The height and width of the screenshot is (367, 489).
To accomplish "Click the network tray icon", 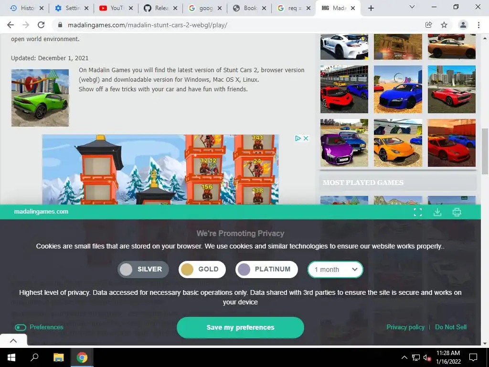I will click(x=416, y=357).
